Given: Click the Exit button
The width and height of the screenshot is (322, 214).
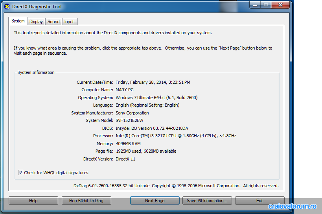Looking at the screenshot, I should [259, 201].
